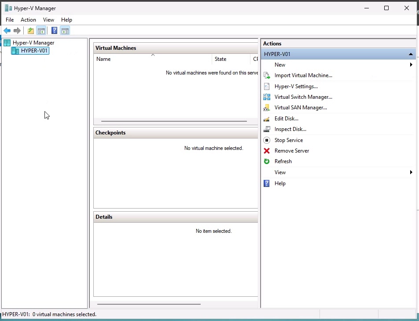The width and height of the screenshot is (419, 321).
Task: Choose Inspect Disk... action
Action: (290, 129)
